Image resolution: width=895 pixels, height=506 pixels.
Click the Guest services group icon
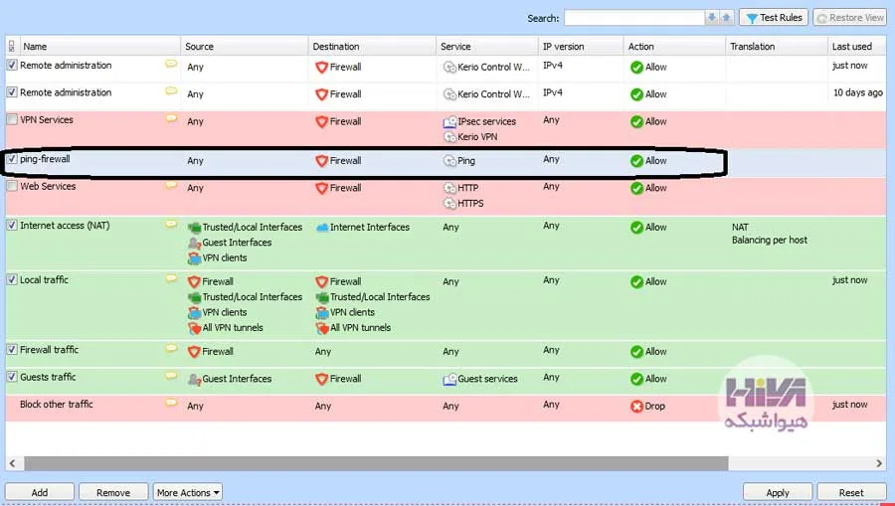click(449, 379)
